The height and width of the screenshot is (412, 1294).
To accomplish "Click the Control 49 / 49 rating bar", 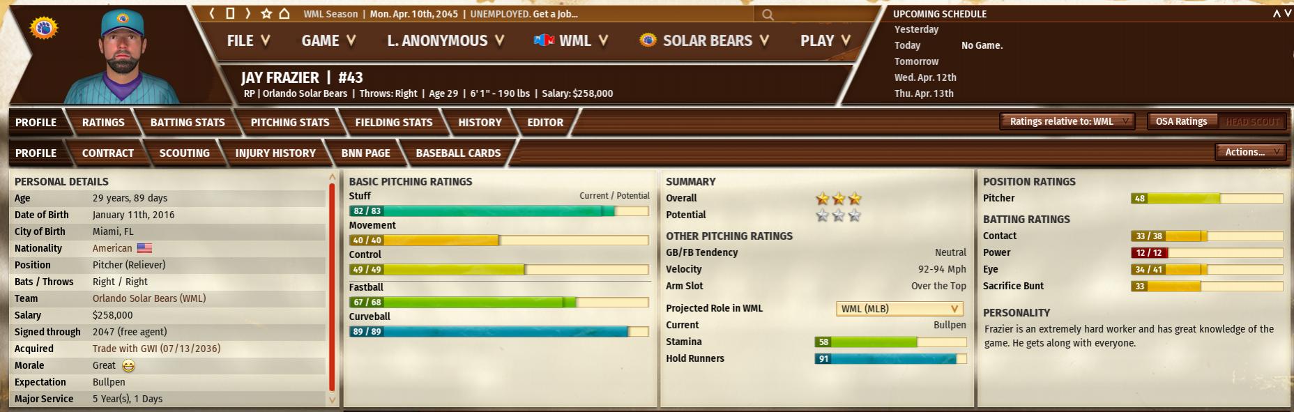I will click(x=498, y=269).
